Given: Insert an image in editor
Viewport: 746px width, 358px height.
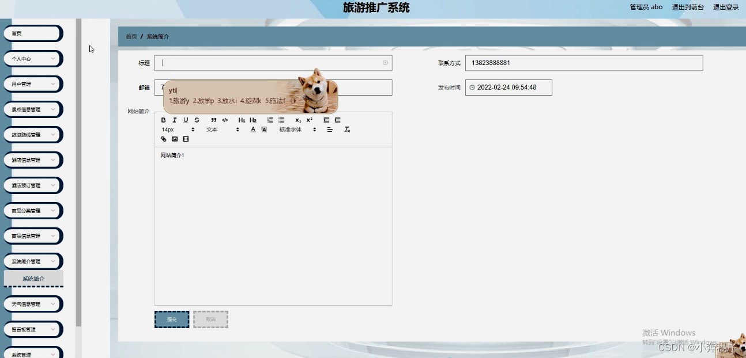Looking at the screenshot, I should [175, 139].
